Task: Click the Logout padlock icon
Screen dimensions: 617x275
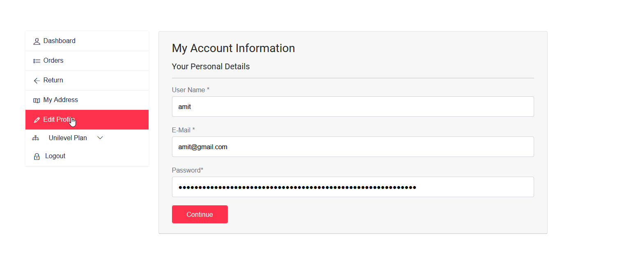Action: coord(37,156)
